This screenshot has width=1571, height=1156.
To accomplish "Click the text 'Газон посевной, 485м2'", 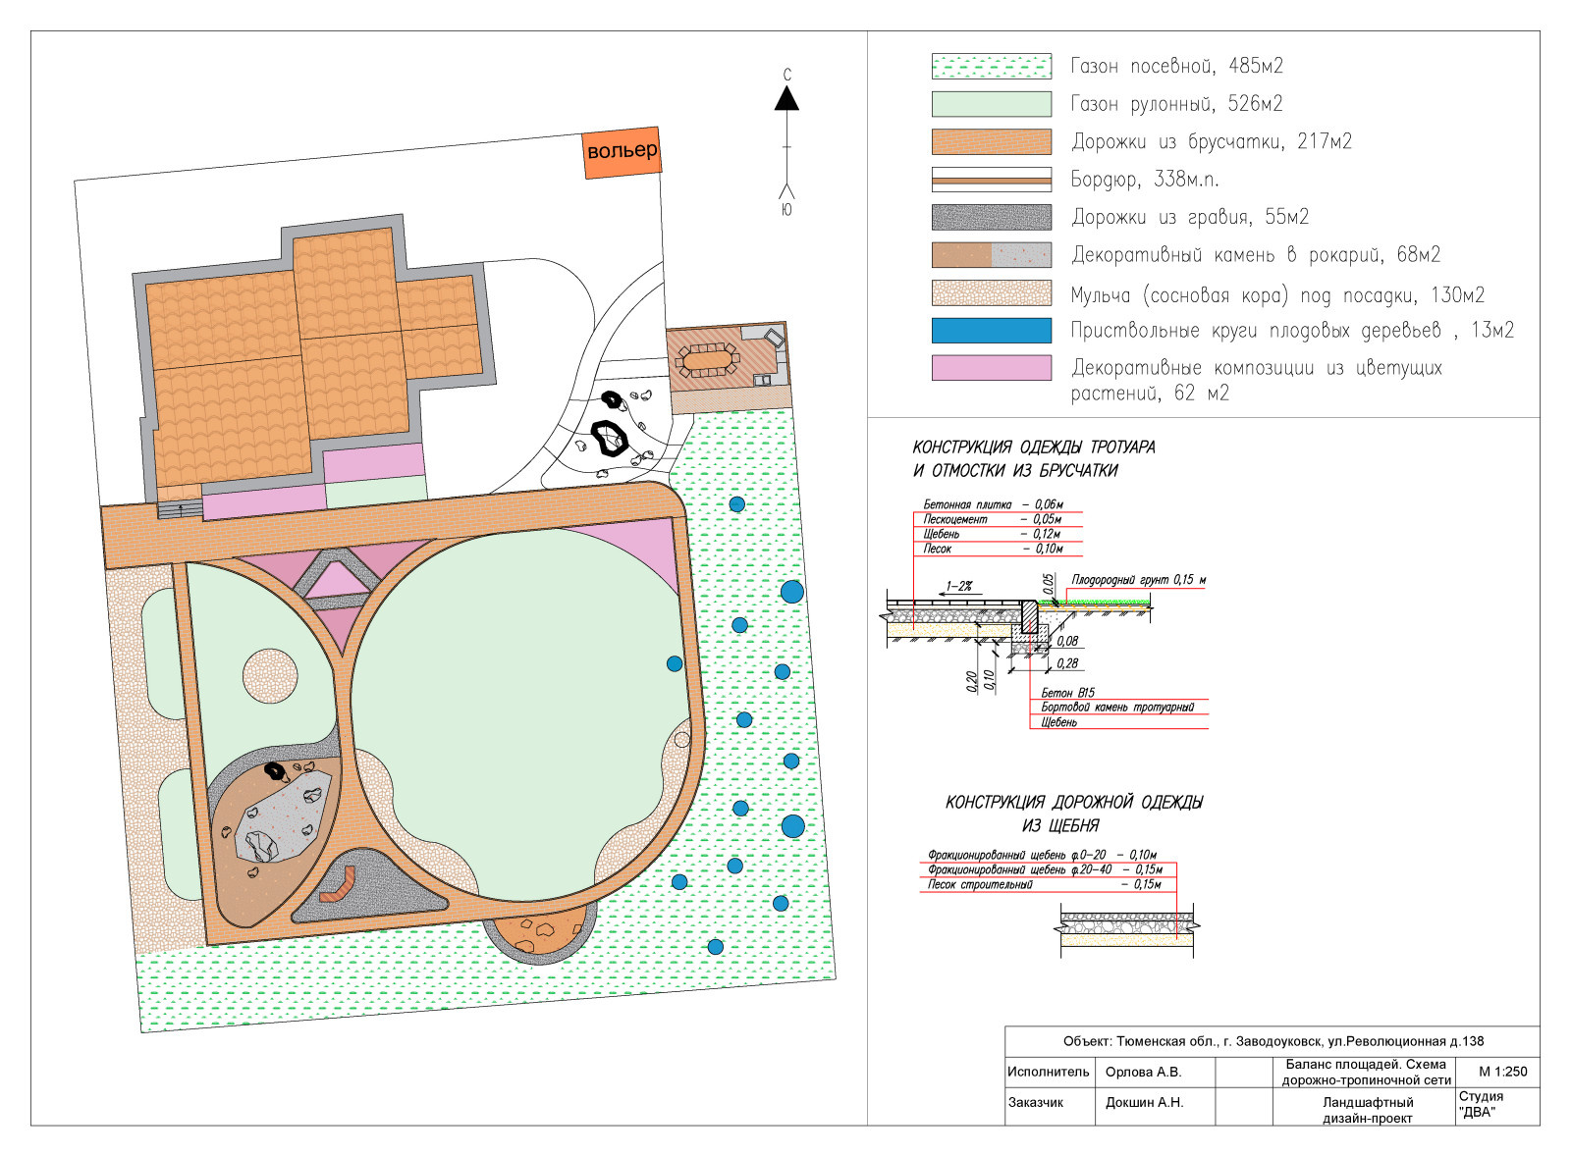I will (1176, 66).
